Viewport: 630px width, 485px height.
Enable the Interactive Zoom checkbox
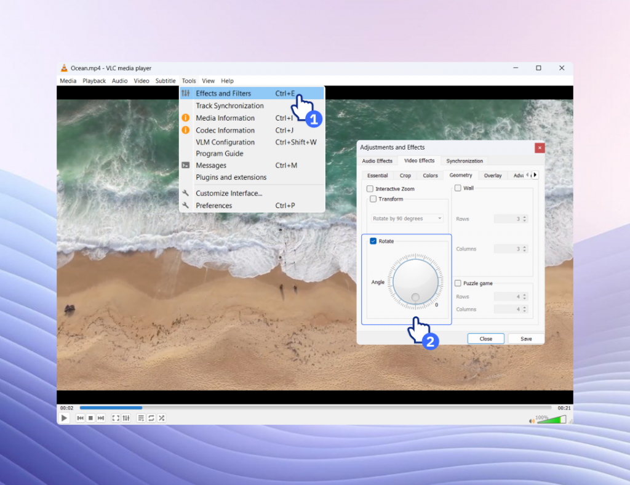[x=370, y=189]
